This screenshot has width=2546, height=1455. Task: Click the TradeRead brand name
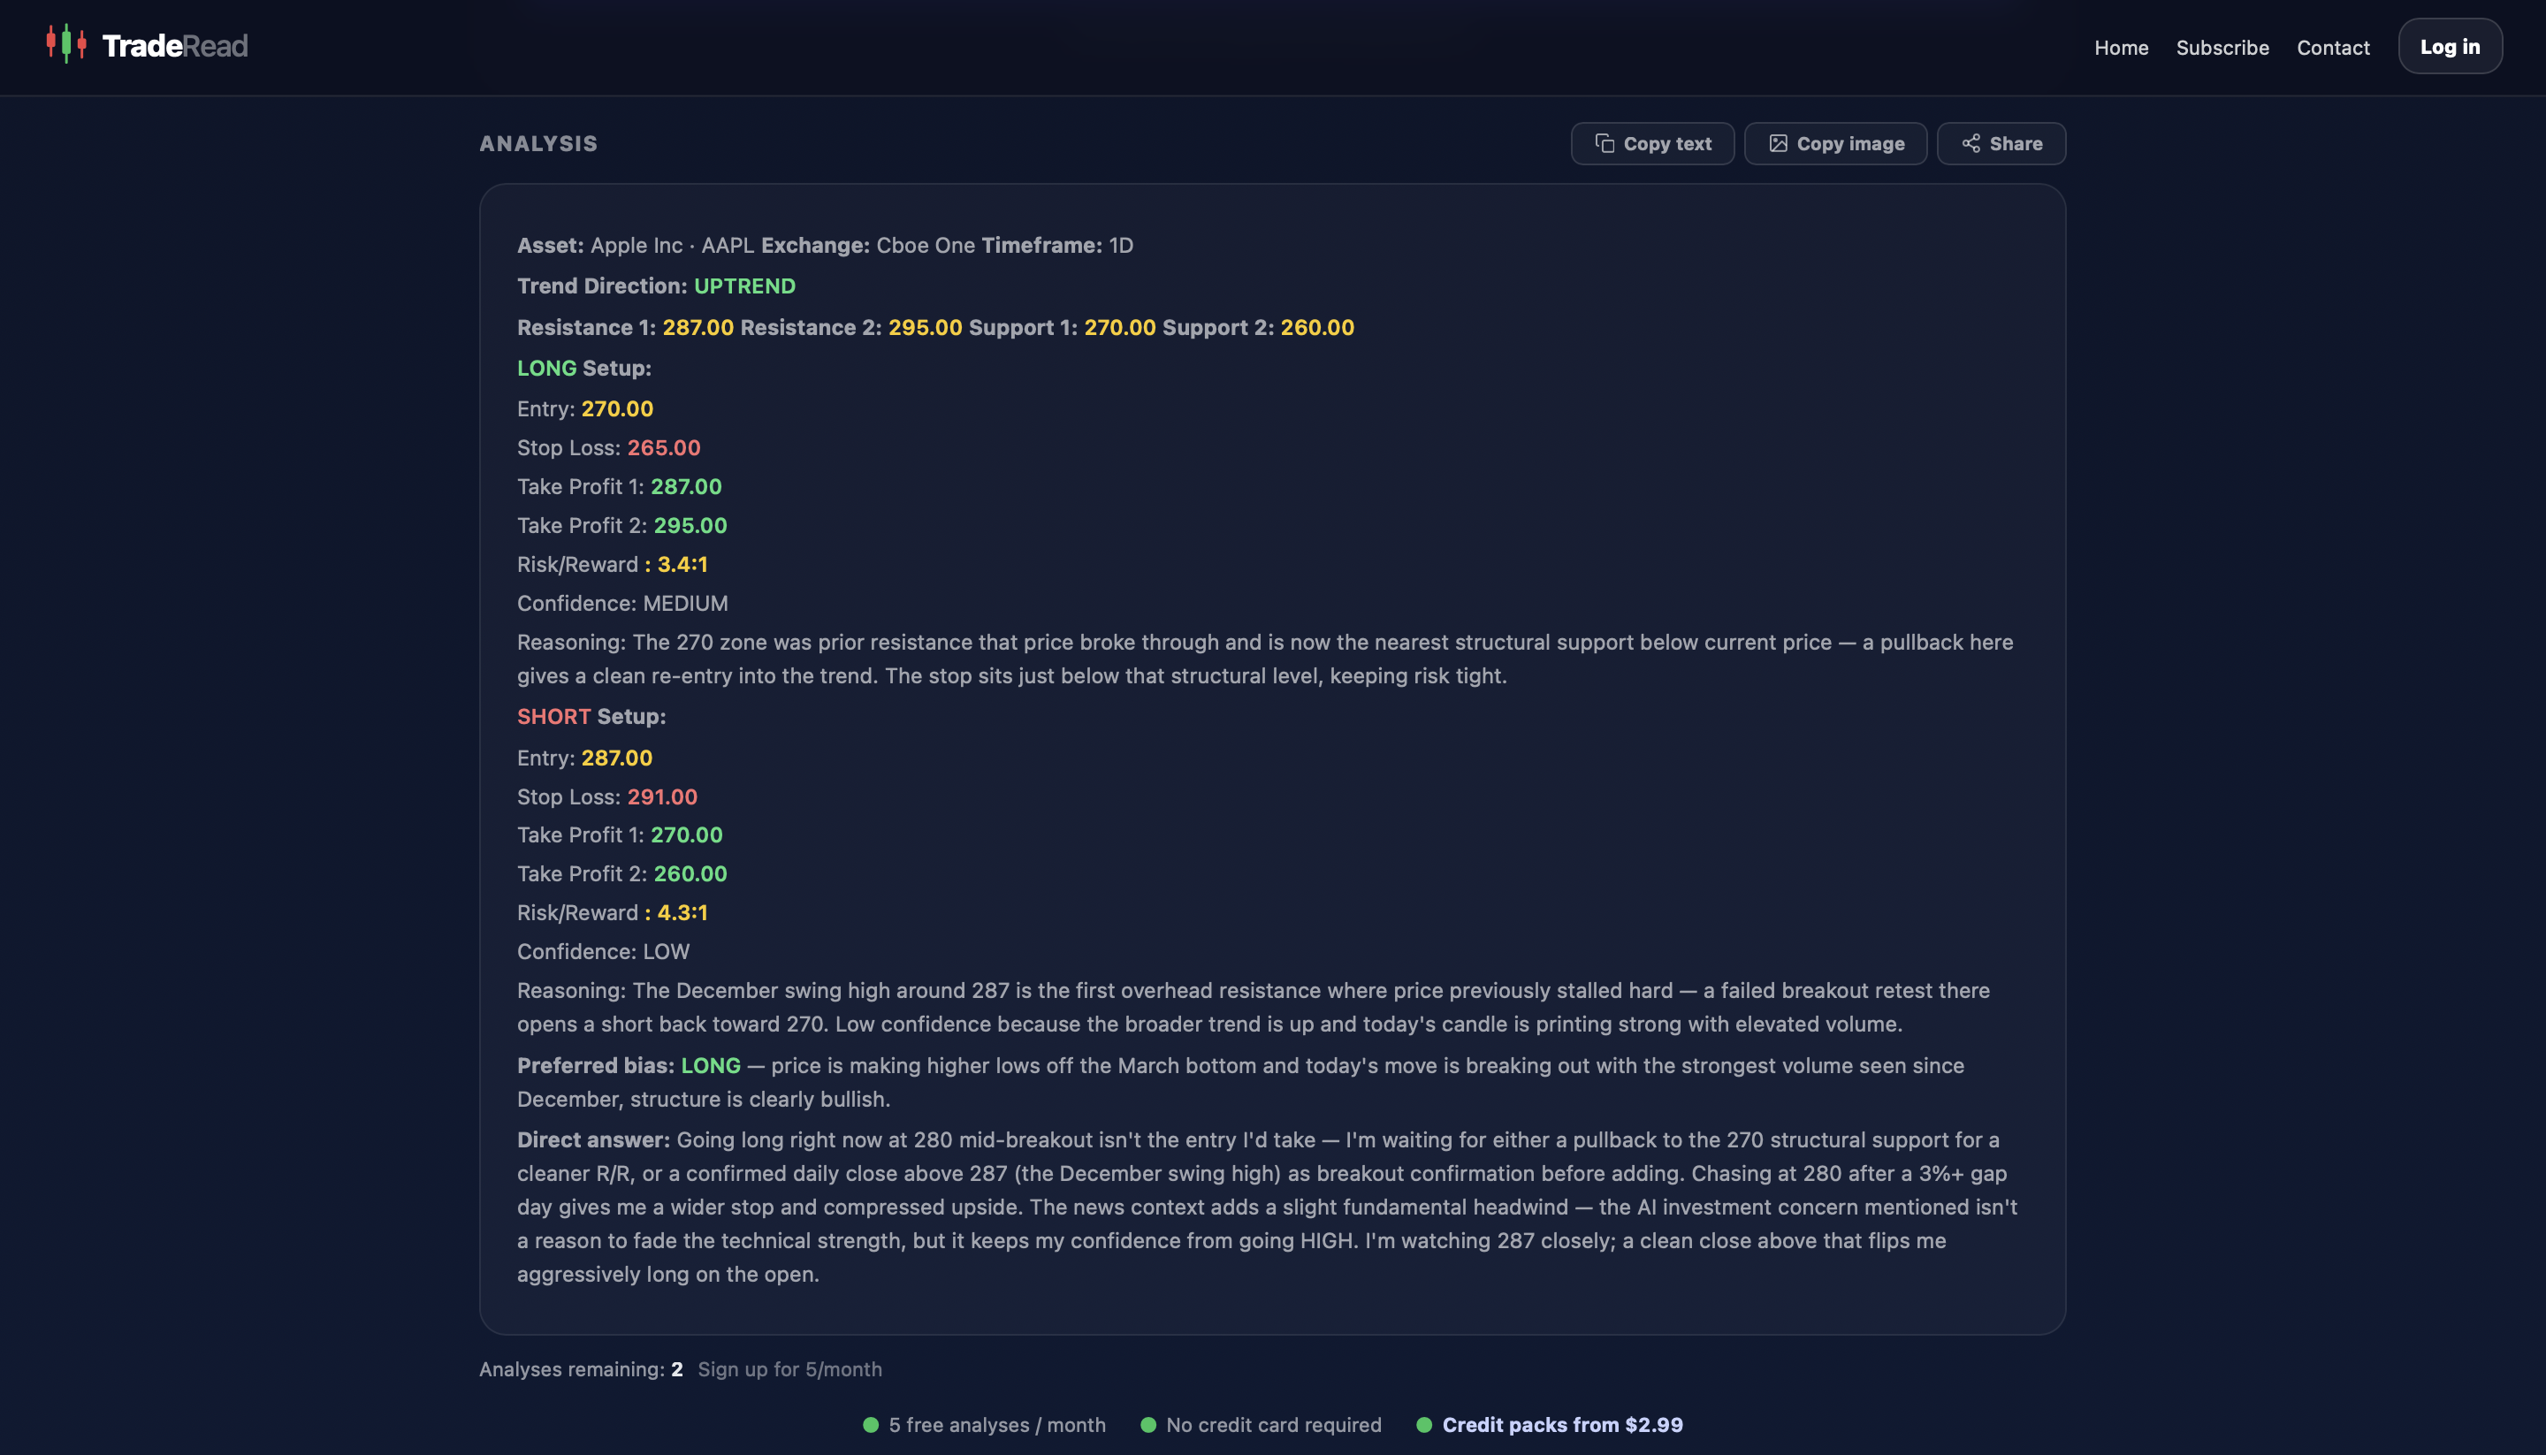pyautogui.click(x=175, y=46)
